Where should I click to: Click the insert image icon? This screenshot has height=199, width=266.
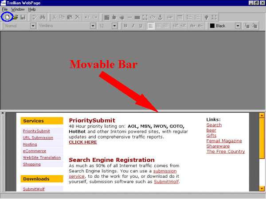(x=107, y=17)
